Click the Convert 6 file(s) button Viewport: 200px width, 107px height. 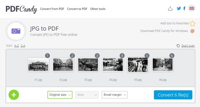[x=173, y=95]
